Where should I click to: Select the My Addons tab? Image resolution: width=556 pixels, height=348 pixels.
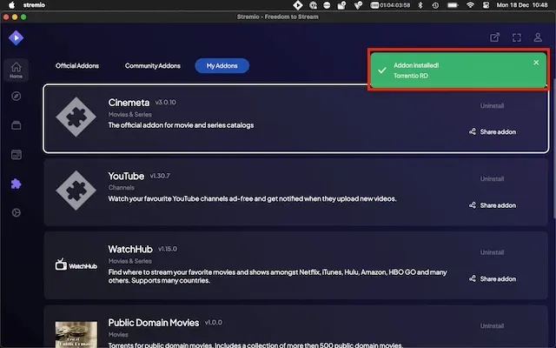(x=222, y=66)
